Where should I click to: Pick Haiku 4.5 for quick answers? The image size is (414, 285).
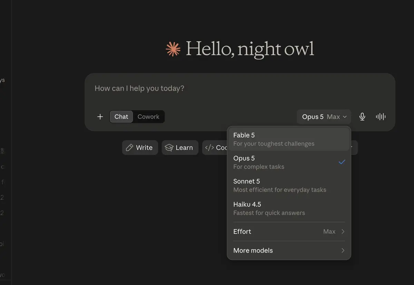(x=289, y=208)
